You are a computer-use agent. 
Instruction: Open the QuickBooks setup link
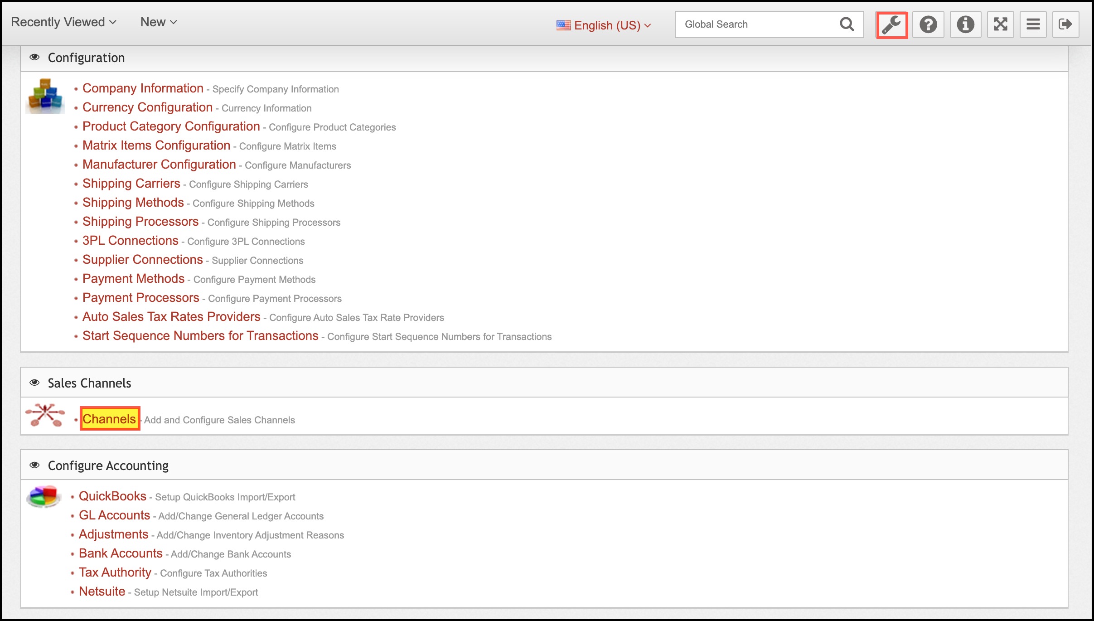[112, 496]
